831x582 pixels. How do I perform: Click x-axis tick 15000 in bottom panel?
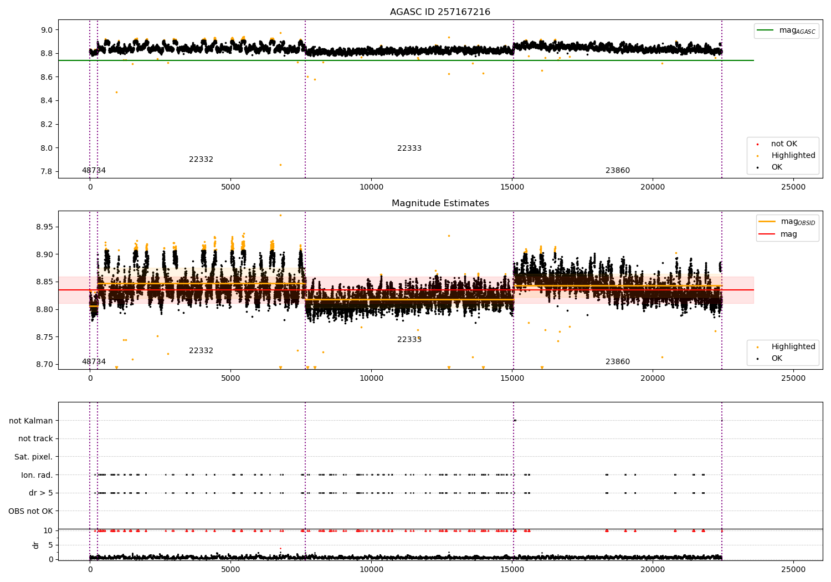point(512,570)
